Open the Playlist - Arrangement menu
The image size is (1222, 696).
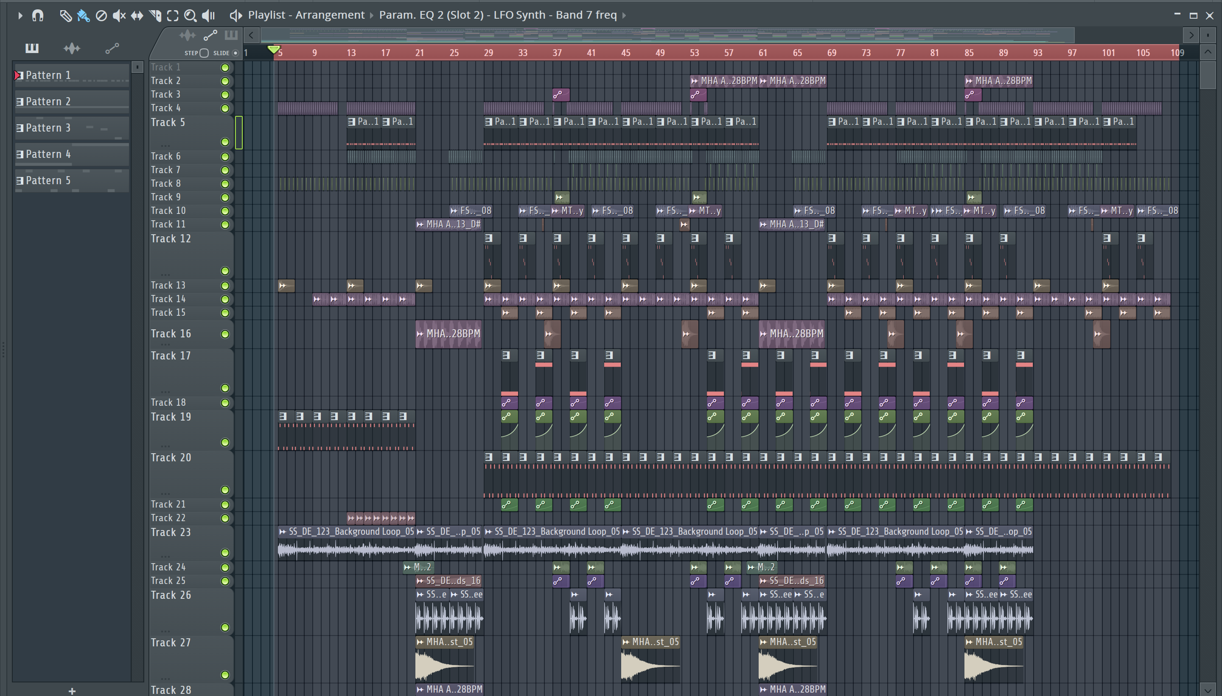[x=306, y=15]
